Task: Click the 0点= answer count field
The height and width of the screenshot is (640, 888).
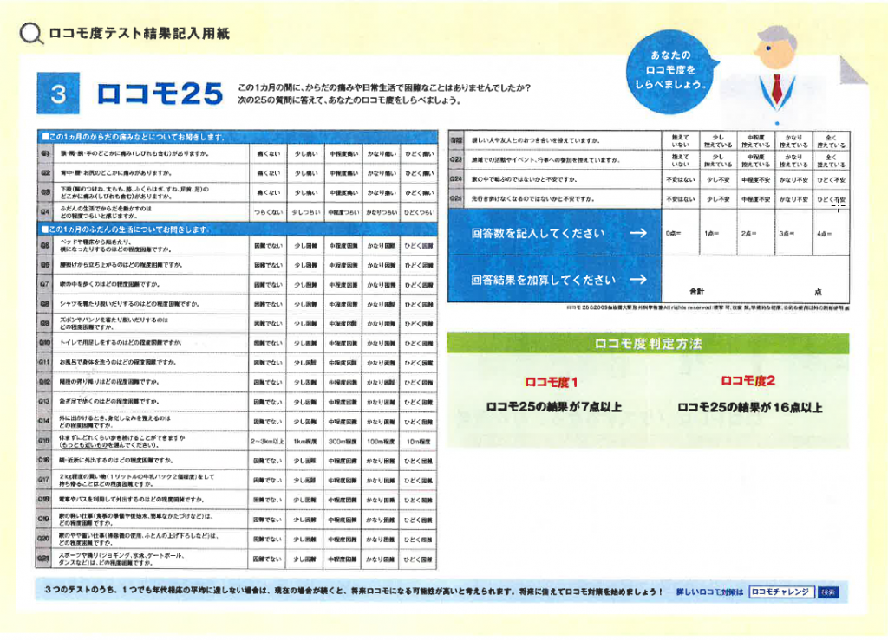Action: pyautogui.click(x=681, y=233)
